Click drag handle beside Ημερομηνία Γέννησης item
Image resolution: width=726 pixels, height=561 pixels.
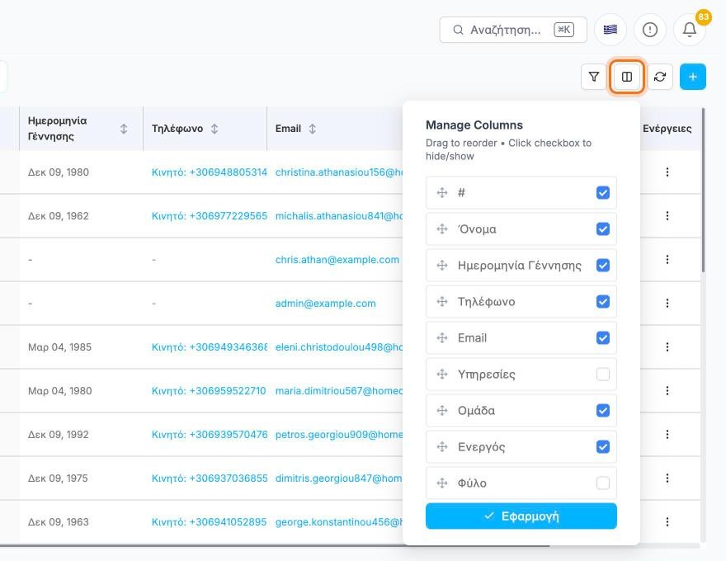(x=442, y=265)
